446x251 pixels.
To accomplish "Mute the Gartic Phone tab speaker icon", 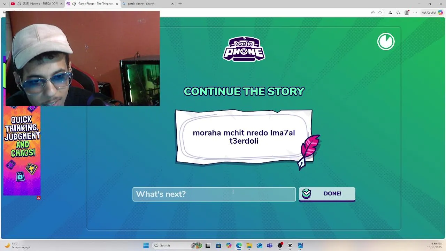I will (74, 4).
